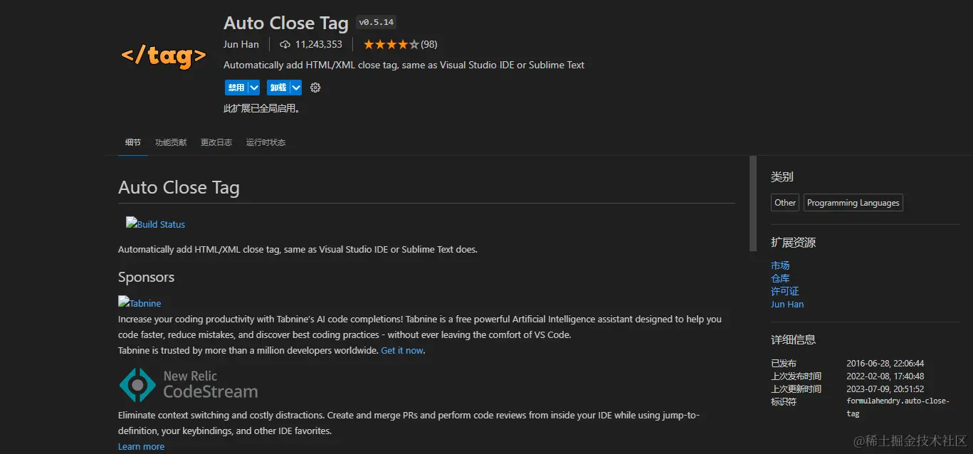The width and height of the screenshot is (973, 454).
Task: Click the star rating of the extension
Action: click(391, 44)
